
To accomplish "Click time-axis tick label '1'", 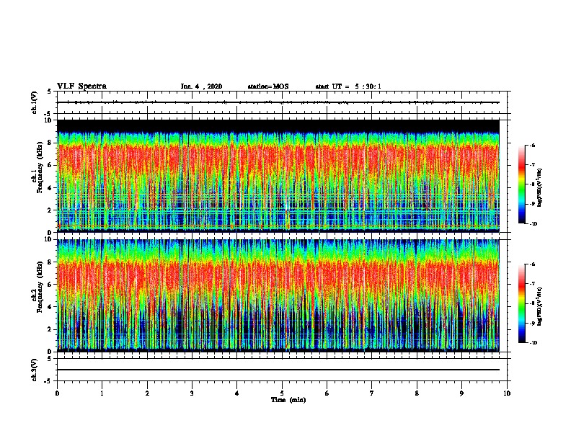I will click(102, 393).
